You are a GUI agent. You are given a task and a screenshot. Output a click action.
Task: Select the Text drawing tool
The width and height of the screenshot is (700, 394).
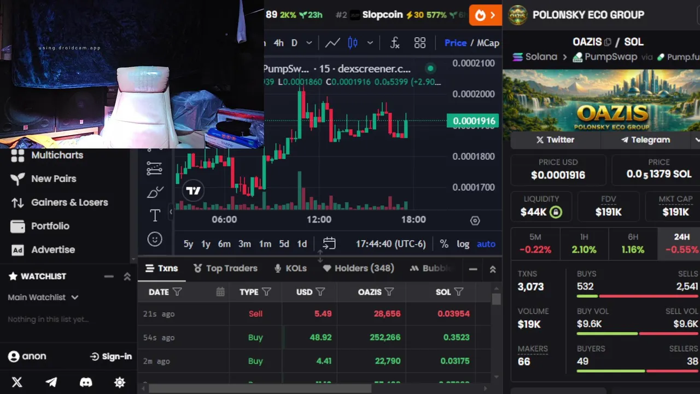(x=155, y=216)
